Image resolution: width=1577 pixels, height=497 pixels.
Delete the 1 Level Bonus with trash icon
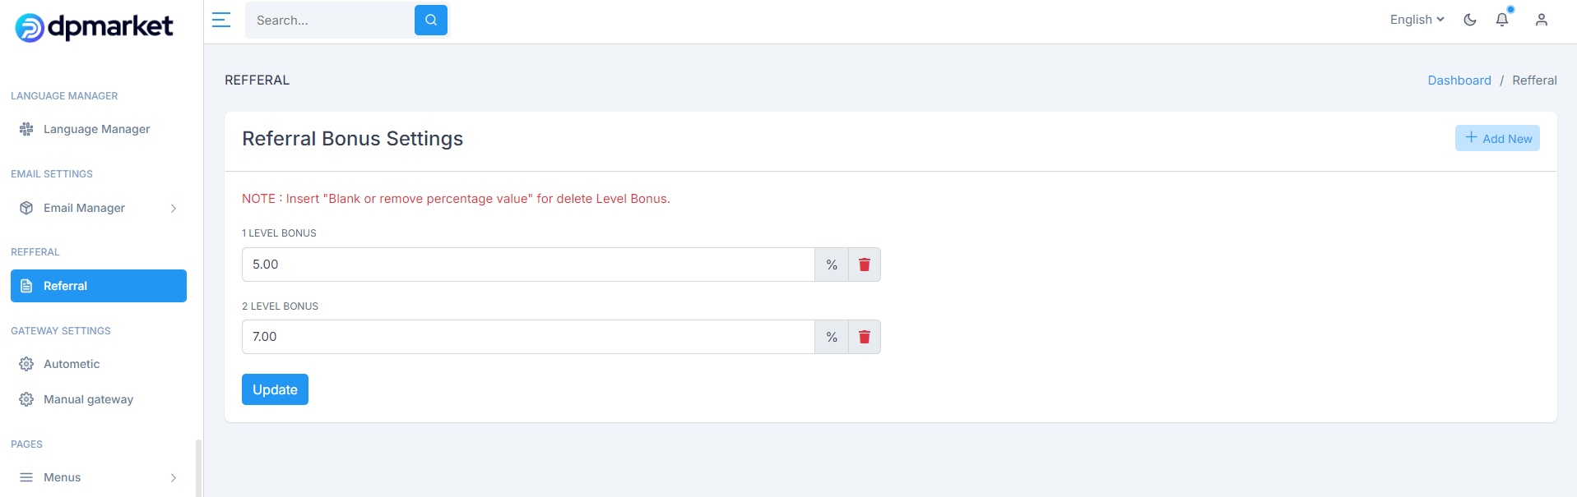coord(865,265)
